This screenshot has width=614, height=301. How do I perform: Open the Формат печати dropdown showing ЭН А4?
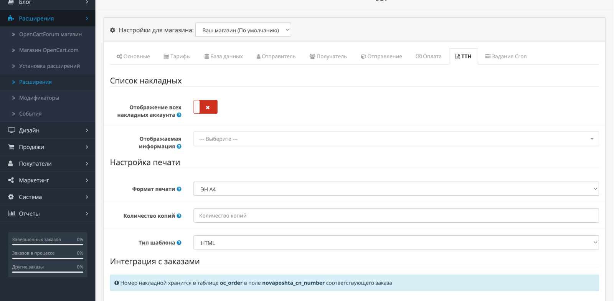pos(396,189)
